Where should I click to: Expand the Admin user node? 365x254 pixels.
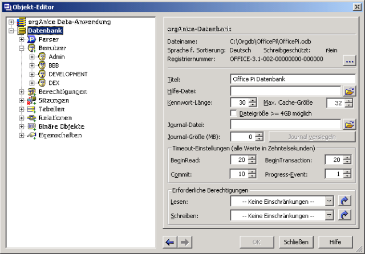coord(32,57)
